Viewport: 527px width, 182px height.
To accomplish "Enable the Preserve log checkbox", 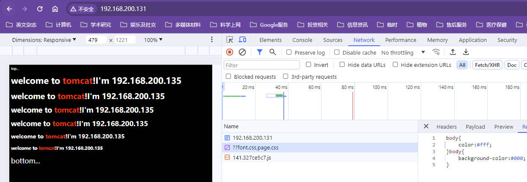I will pos(289,52).
